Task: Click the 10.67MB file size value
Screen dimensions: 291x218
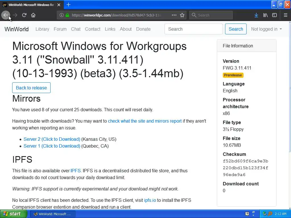Action: tap(232, 145)
